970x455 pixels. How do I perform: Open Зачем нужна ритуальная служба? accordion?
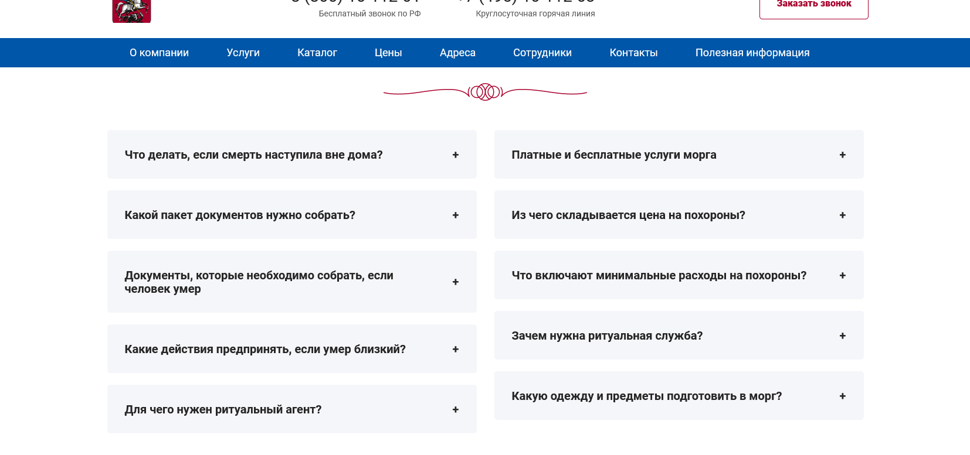(x=679, y=336)
